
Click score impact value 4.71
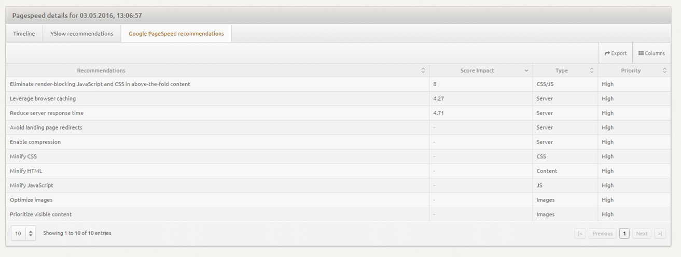pos(439,113)
